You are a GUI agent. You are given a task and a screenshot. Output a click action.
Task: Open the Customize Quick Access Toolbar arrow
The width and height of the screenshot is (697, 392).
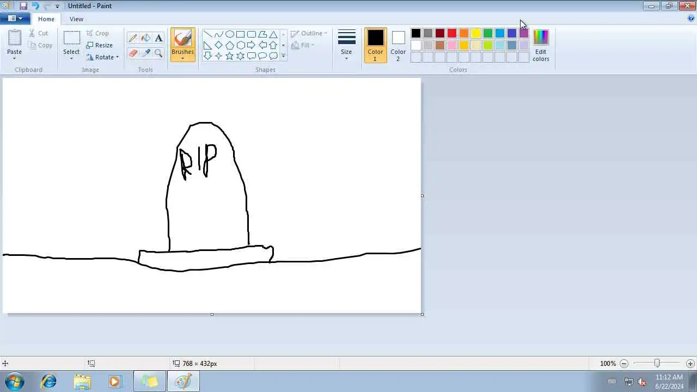pyautogui.click(x=57, y=7)
